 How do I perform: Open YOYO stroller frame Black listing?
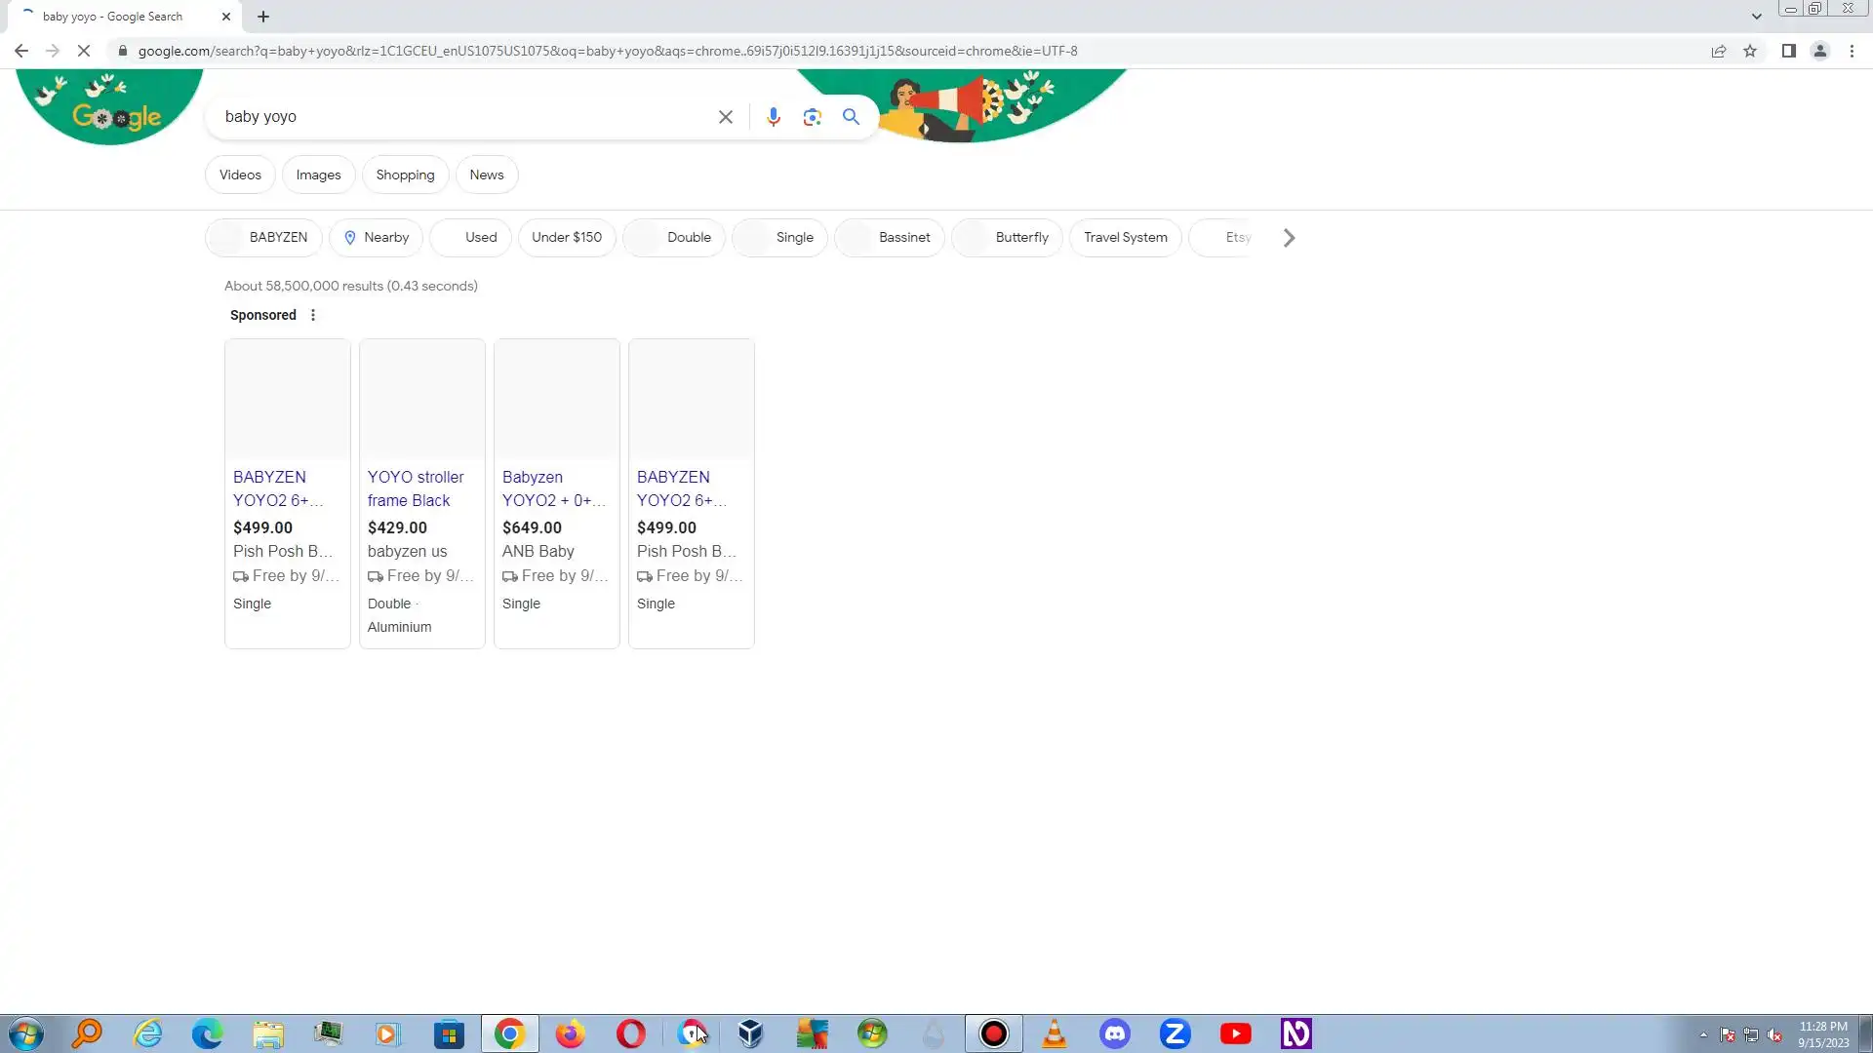click(416, 488)
